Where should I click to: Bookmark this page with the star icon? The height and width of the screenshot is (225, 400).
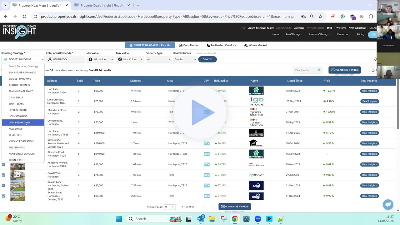point(320,16)
